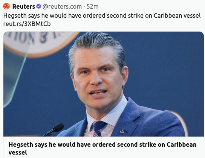This screenshot has width=205, height=158.
Task: Open the Reuters display name profile
Action: point(24,6)
